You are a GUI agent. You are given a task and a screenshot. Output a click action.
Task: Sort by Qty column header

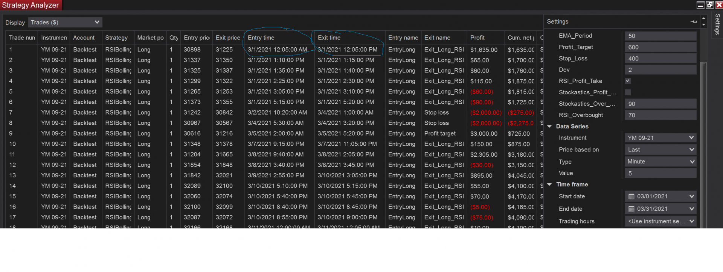(x=174, y=38)
